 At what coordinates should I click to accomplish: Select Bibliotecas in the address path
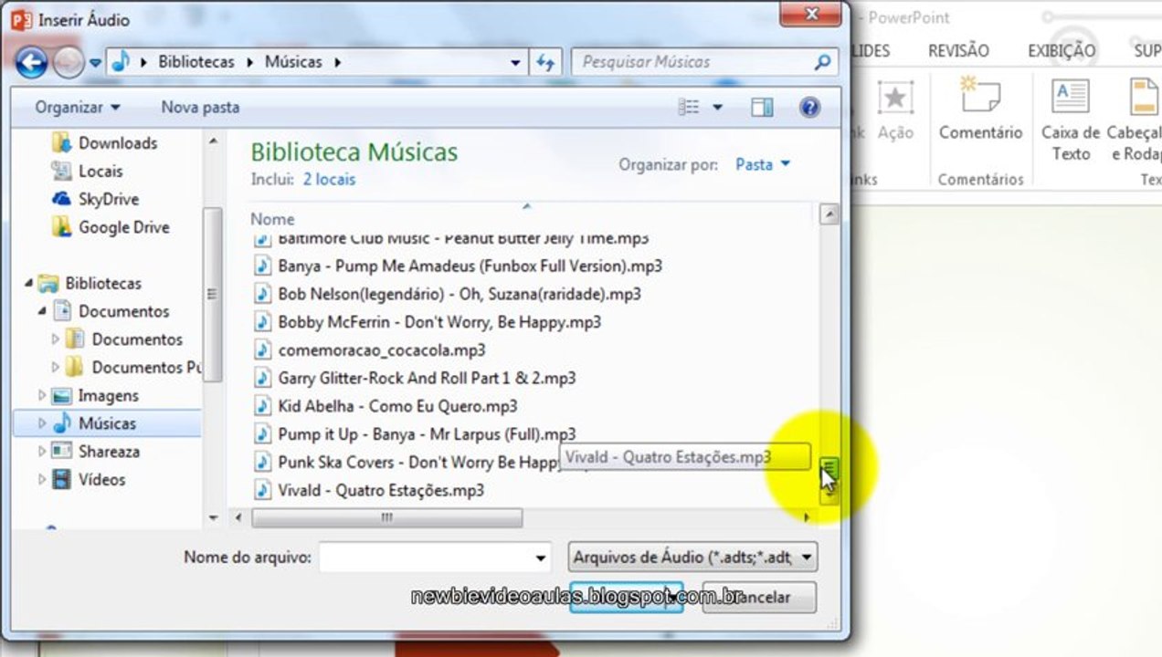click(196, 62)
